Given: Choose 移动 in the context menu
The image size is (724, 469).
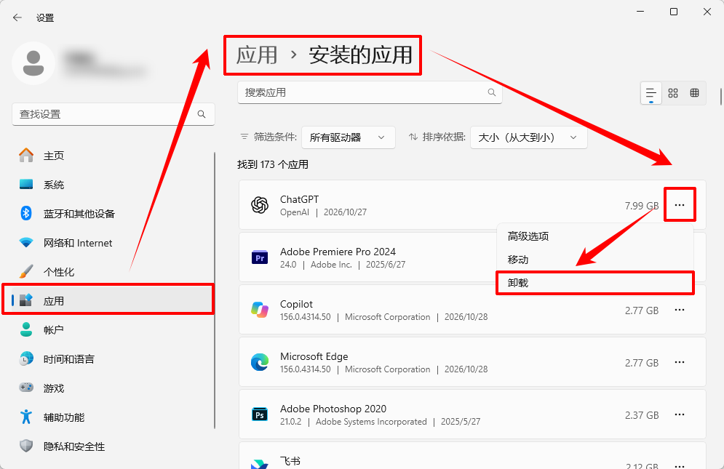Looking at the screenshot, I should (594, 260).
